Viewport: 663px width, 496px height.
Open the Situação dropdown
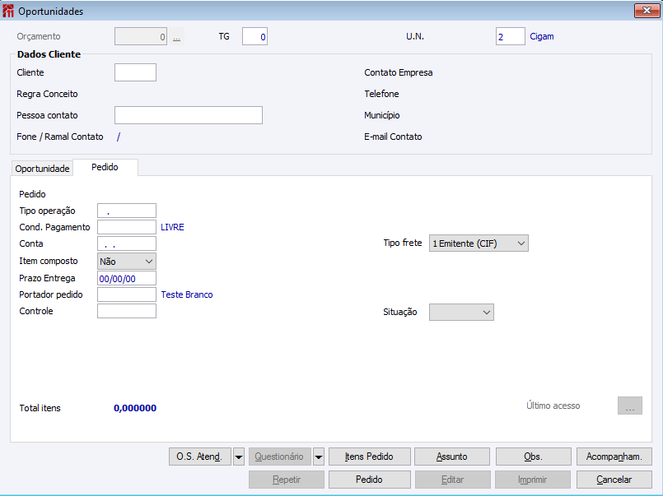(x=461, y=313)
